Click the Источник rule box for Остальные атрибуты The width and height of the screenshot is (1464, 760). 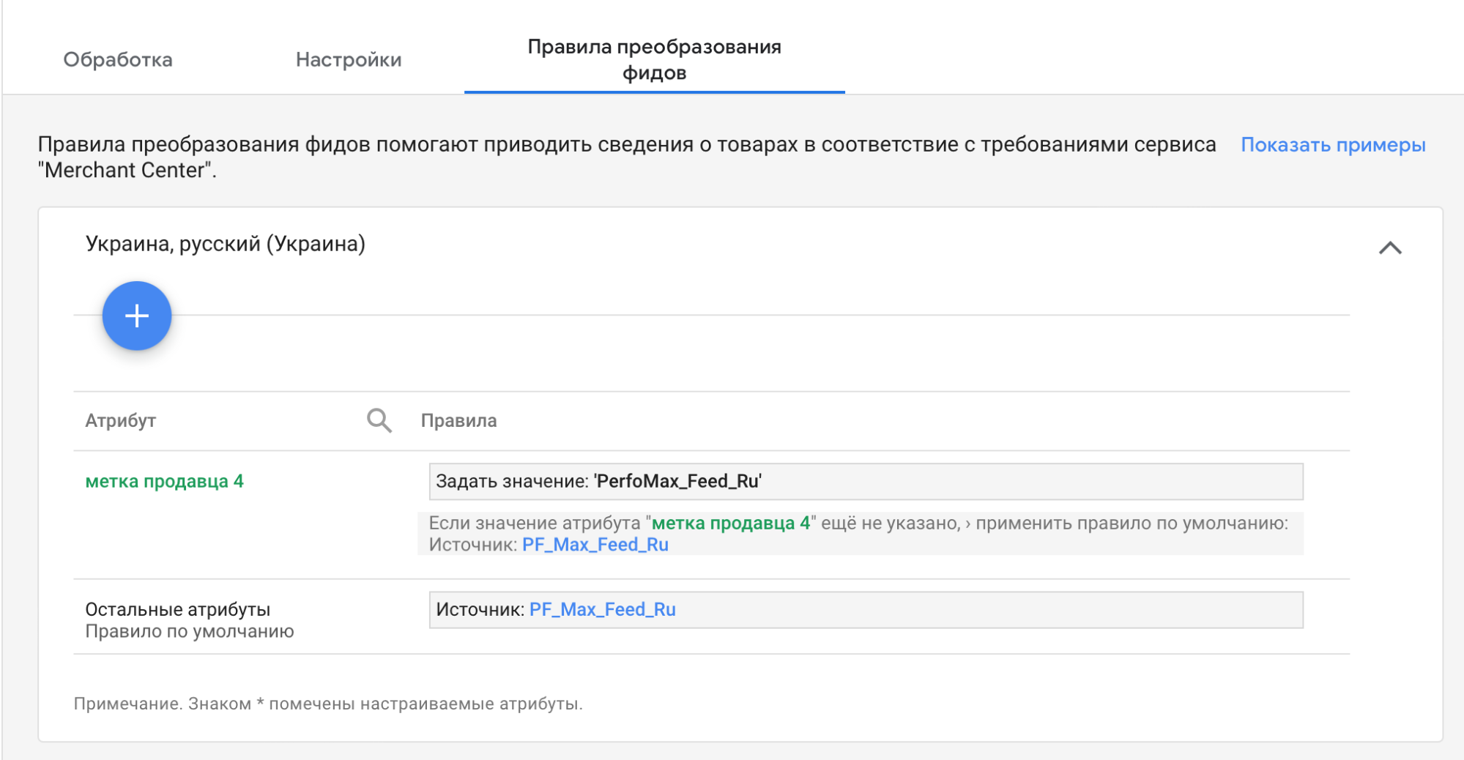click(x=952, y=609)
